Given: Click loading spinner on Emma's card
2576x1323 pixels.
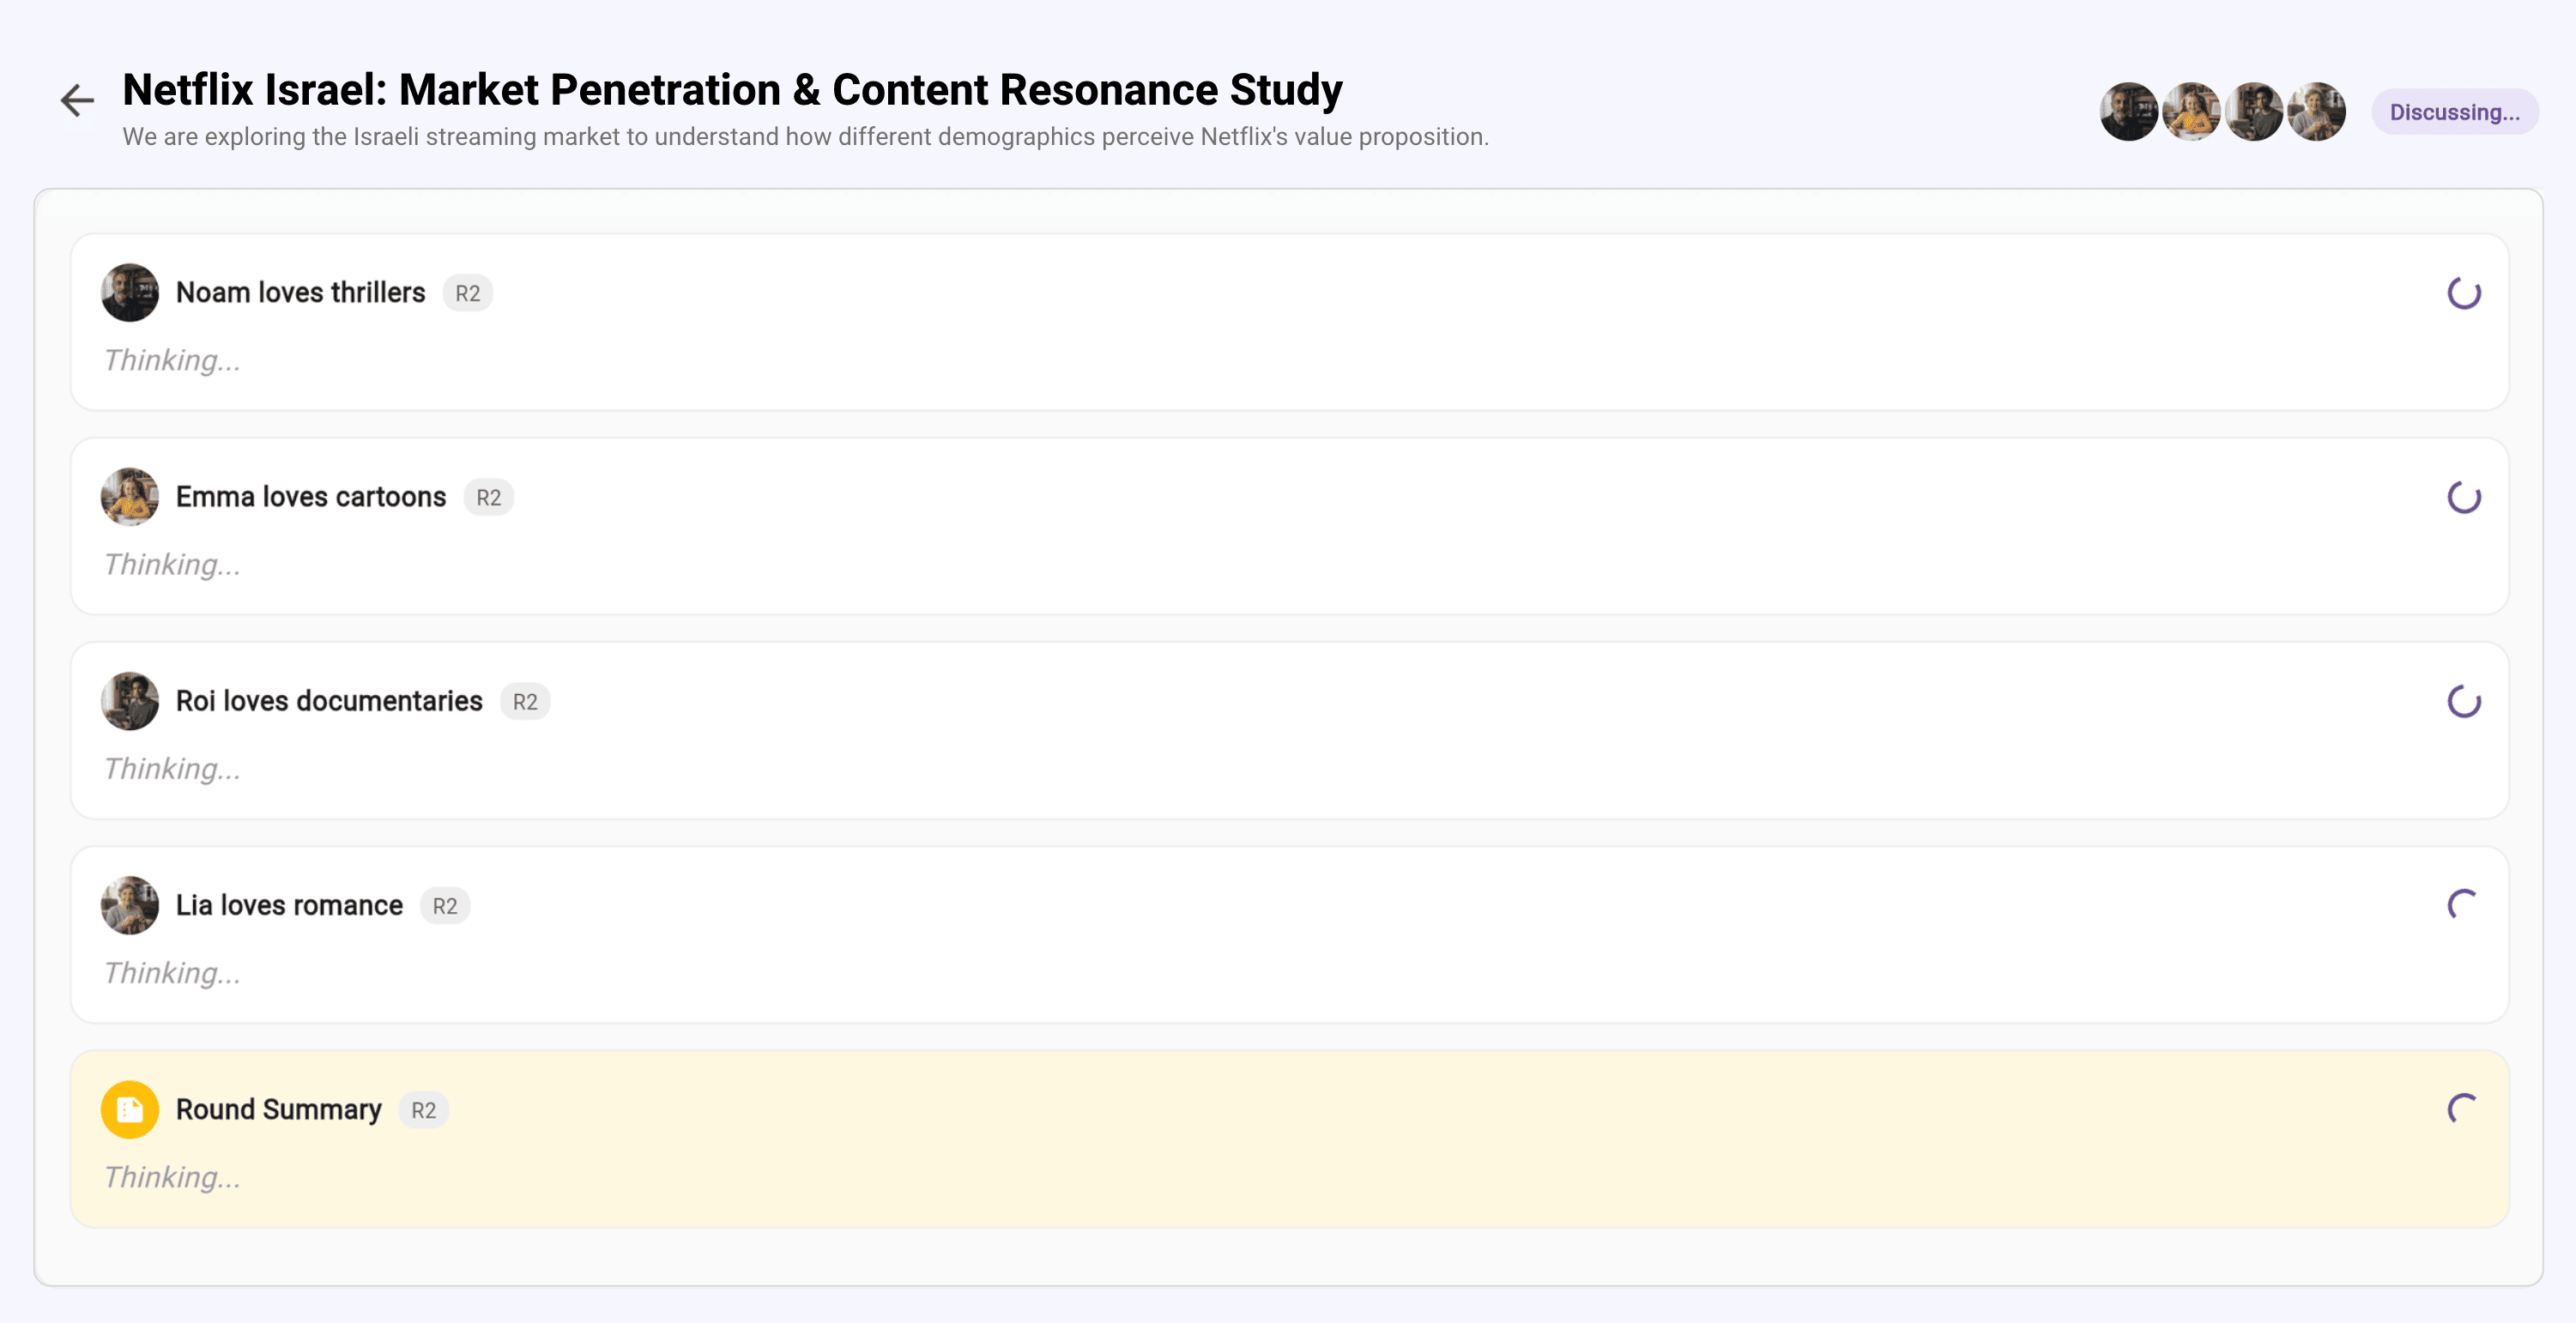Looking at the screenshot, I should pos(2464,497).
